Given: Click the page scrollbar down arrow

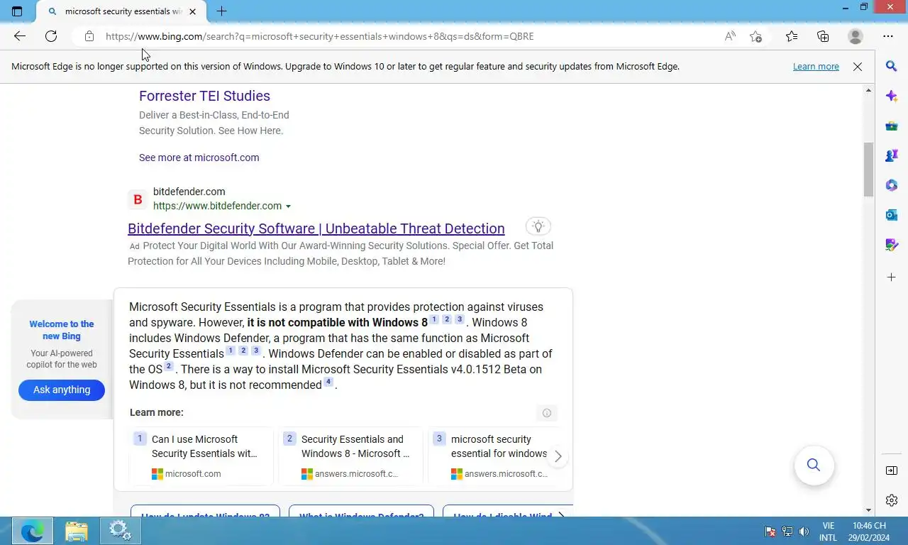Looking at the screenshot, I should pos(868,510).
